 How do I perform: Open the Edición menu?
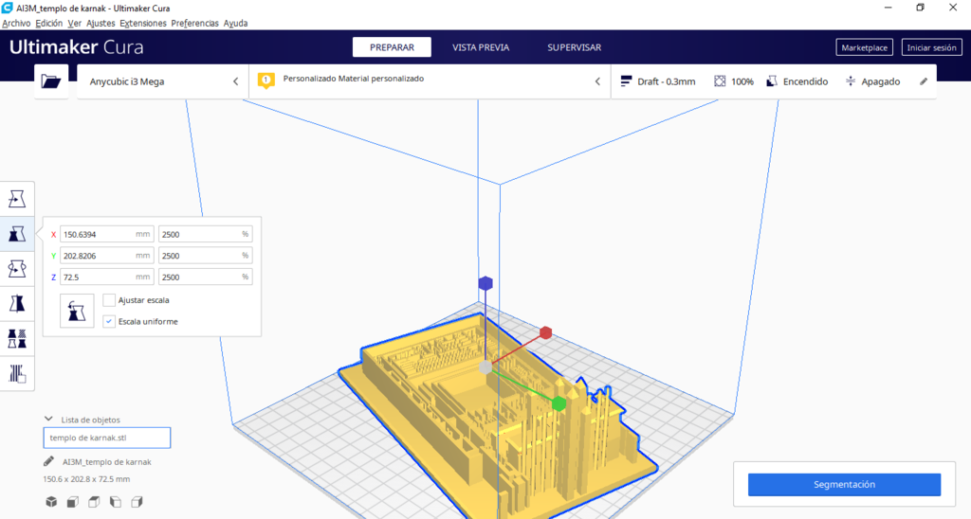tap(49, 24)
